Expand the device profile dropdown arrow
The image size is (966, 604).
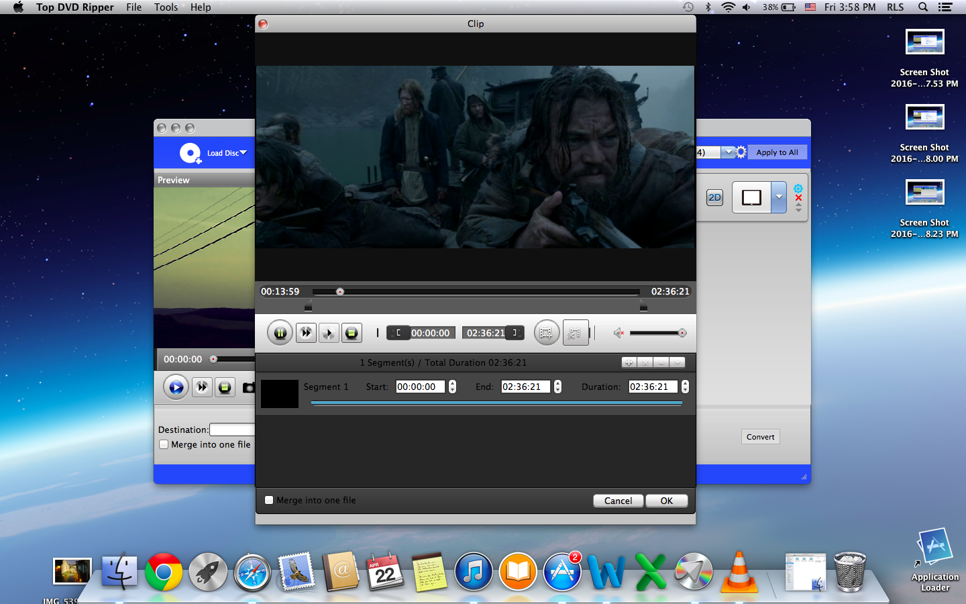click(779, 197)
